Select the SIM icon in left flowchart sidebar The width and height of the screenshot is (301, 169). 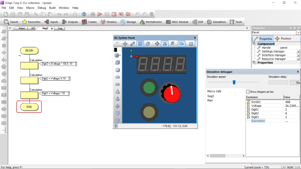pyautogui.click(x=4, y=102)
